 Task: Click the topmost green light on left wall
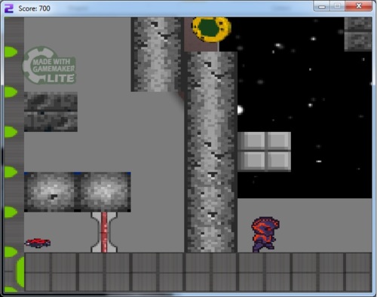pos(11,52)
